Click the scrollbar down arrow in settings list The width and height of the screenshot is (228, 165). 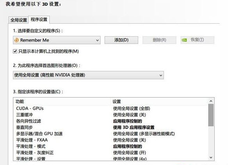[x=211, y=158]
